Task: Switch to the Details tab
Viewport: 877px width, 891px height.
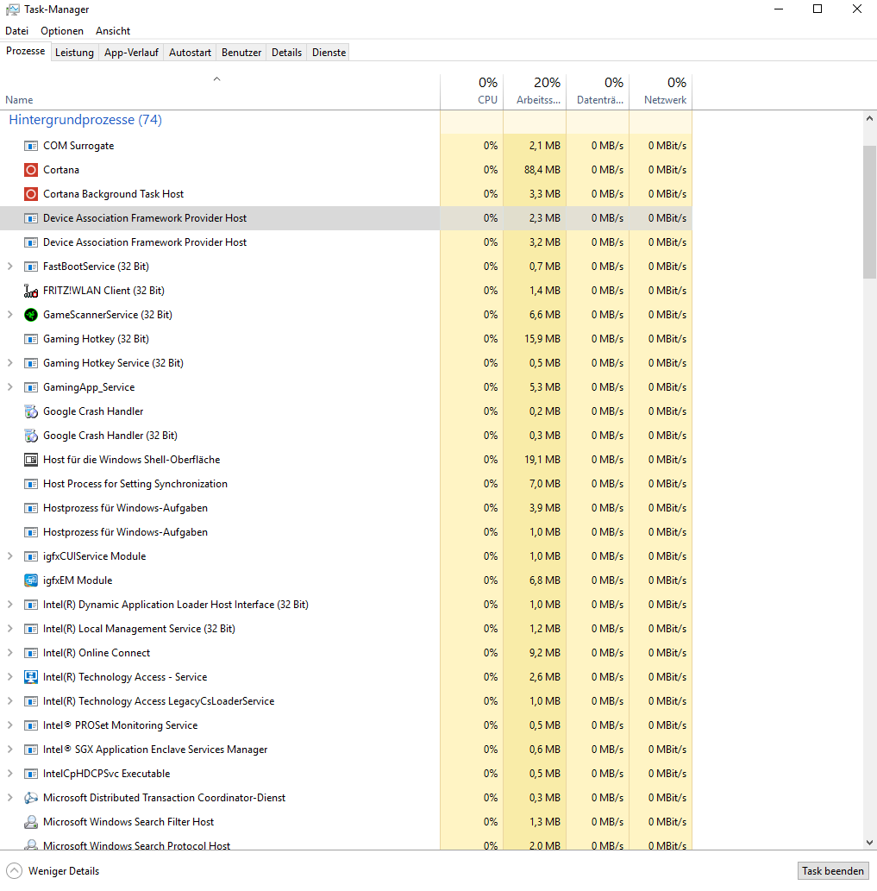Action: tap(287, 53)
